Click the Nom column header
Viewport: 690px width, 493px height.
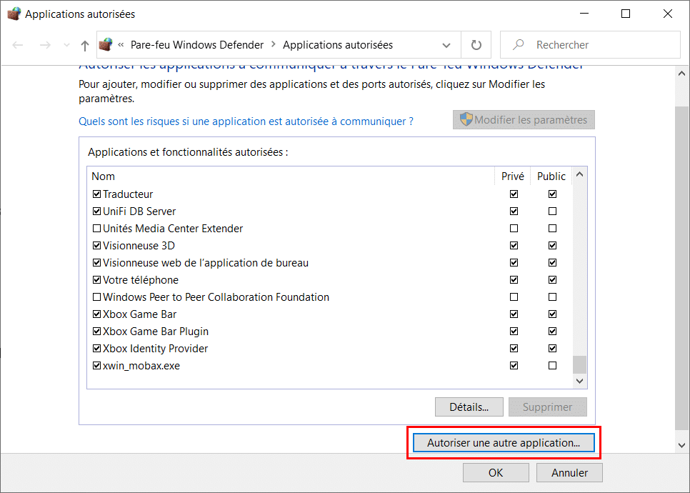point(291,176)
